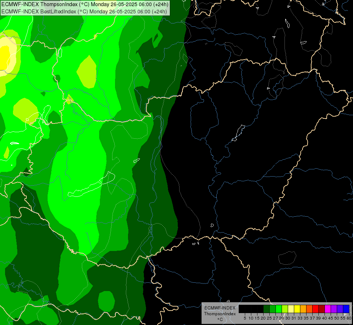Click the legend tick value 20
This screenshot has height=325, width=353.
pyautogui.click(x=263, y=318)
